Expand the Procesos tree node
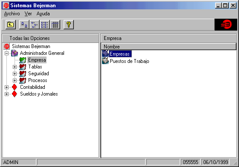 click(15, 80)
